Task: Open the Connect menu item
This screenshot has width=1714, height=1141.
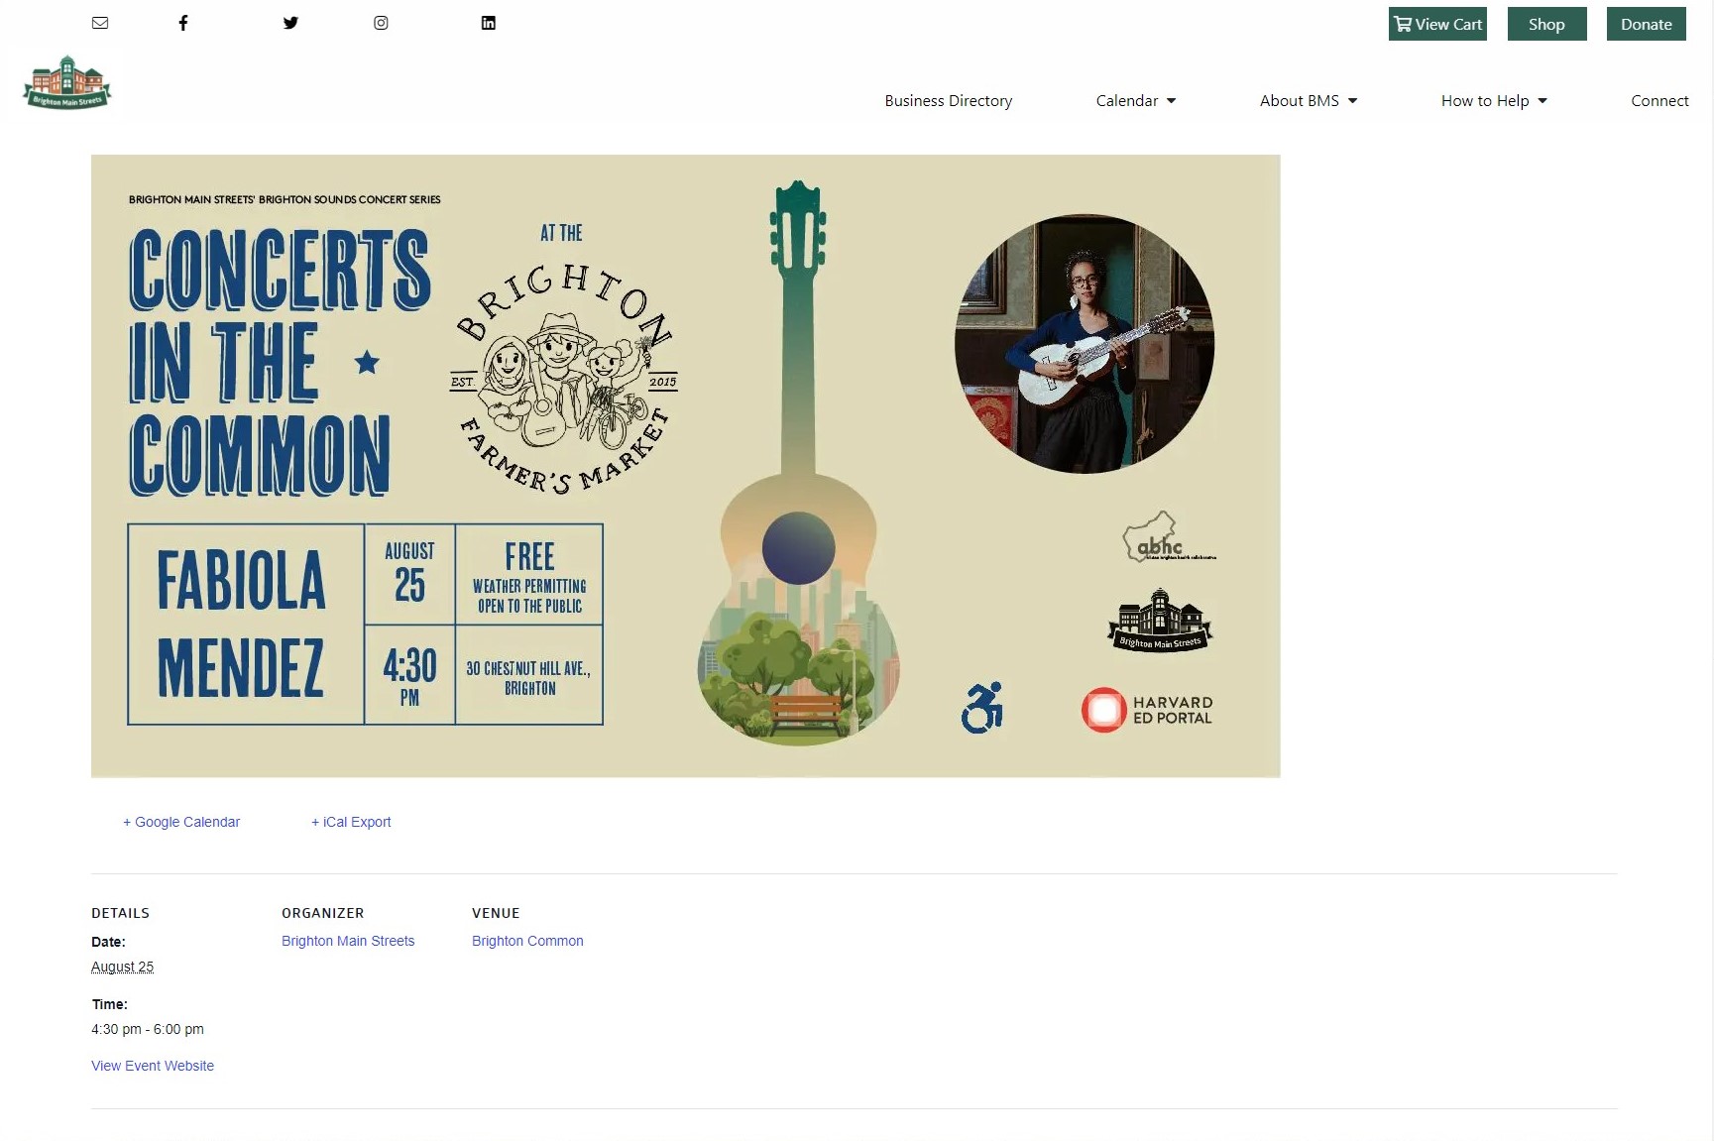Action: click(x=1659, y=101)
